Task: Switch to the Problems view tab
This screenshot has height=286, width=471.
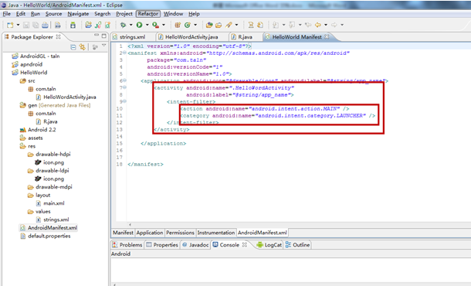Action: pos(127,245)
